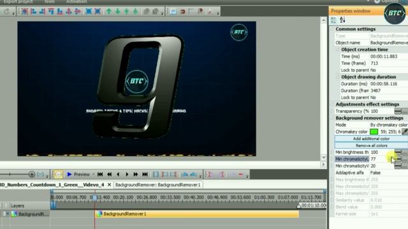Click the second grey ungroup objects icon
This screenshot has width=408, height=229.
tap(156, 11)
